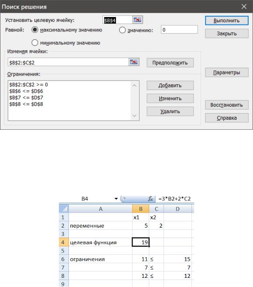253x287 pixels.
Task: Click scroll up arrow in constraints list
Action: click(134, 86)
